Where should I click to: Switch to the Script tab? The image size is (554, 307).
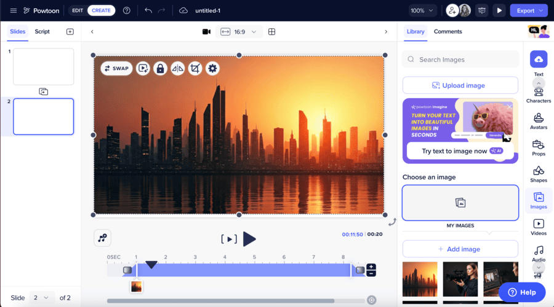click(x=42, y=31)
